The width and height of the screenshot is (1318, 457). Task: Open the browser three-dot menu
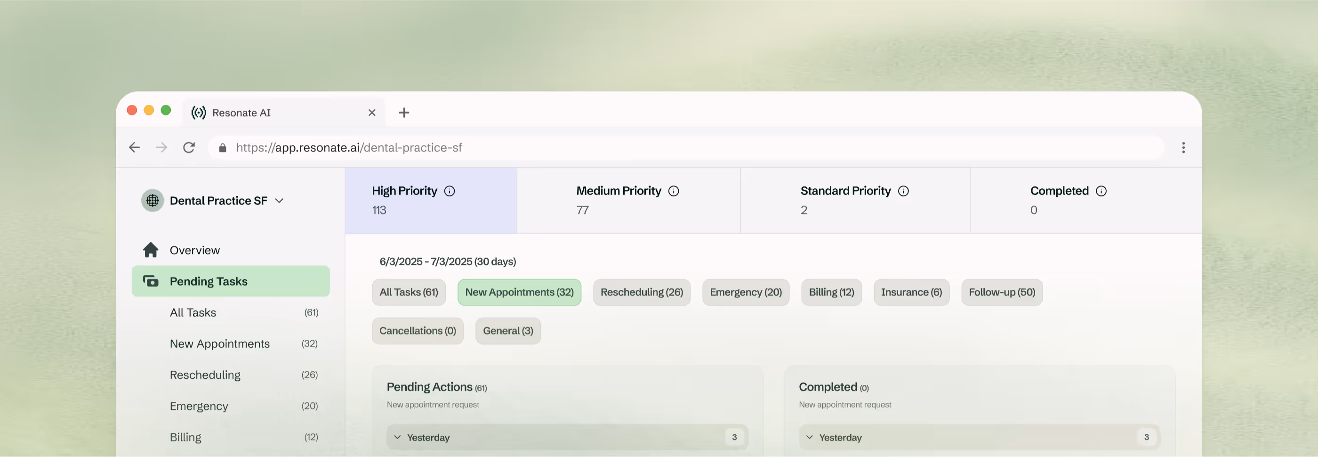tap(1183, 147)
